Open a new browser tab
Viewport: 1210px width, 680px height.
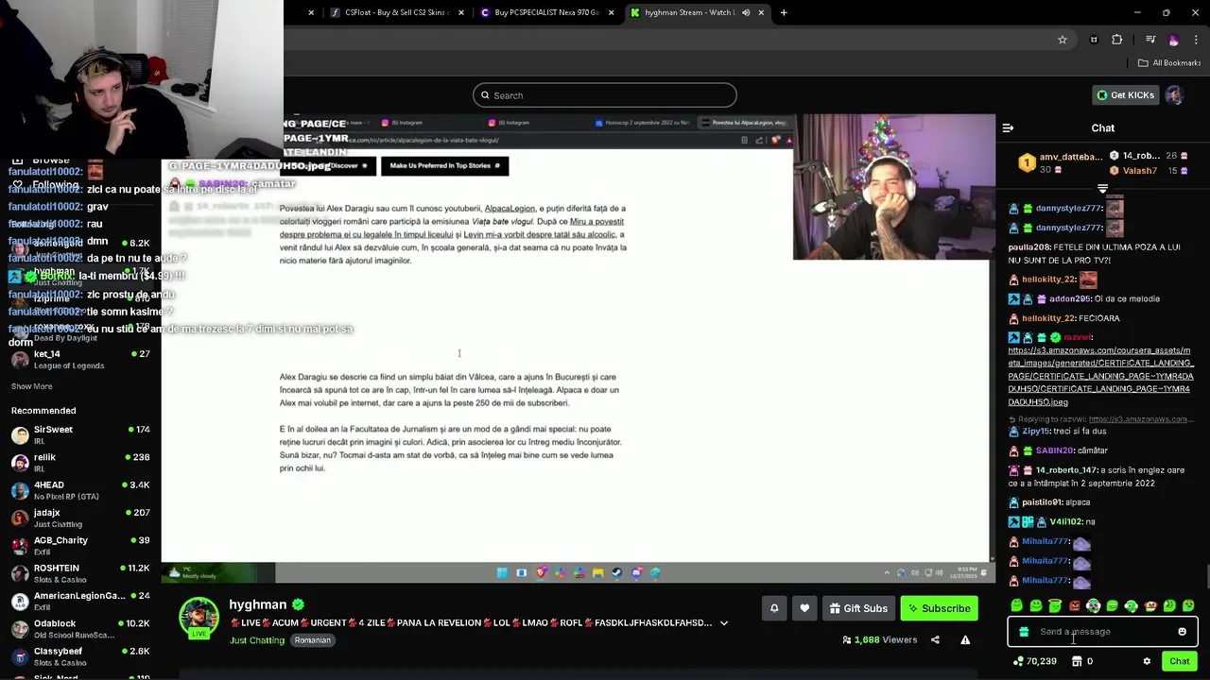tap(784, 12)
